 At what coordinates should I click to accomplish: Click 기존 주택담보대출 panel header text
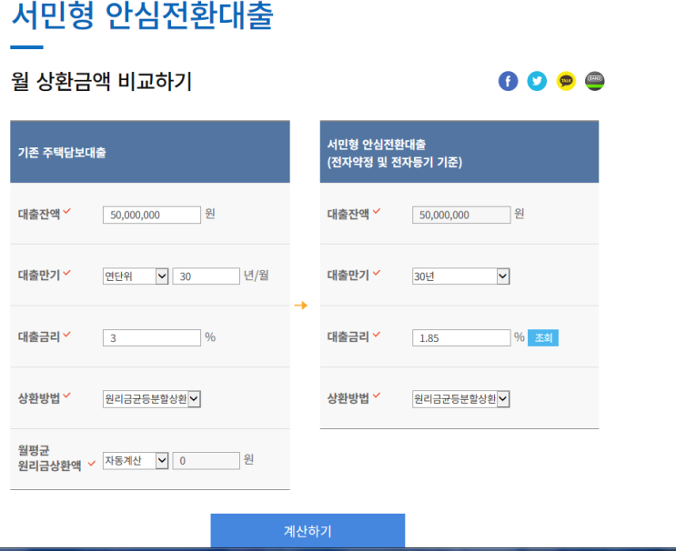click(x=62, y=153)
